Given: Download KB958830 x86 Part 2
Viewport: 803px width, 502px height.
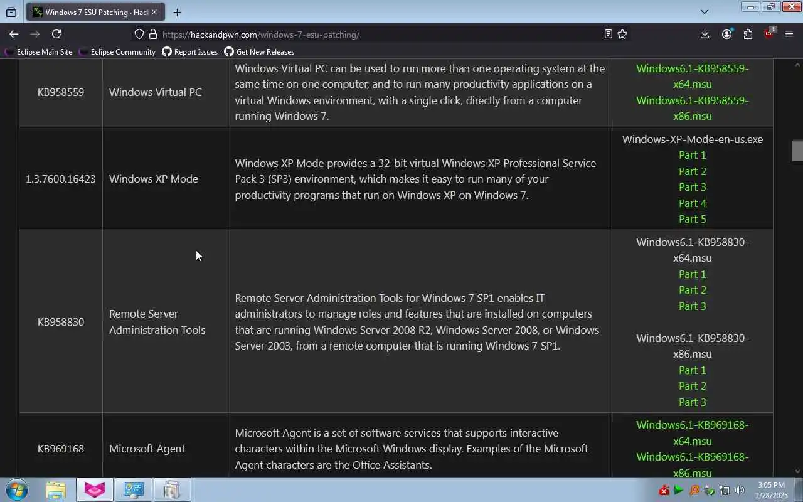Looking at the screenshot, I should tap(692, 386).
